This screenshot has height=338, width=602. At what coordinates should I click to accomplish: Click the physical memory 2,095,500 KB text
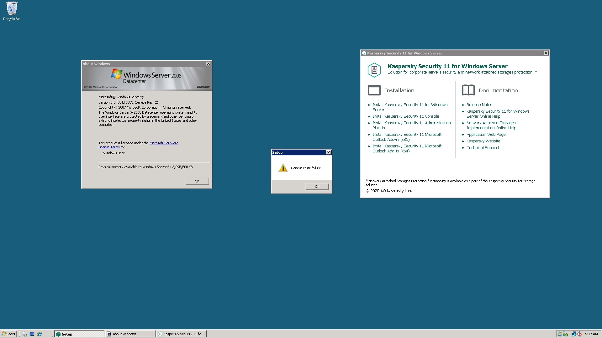[x=145, y=167]
